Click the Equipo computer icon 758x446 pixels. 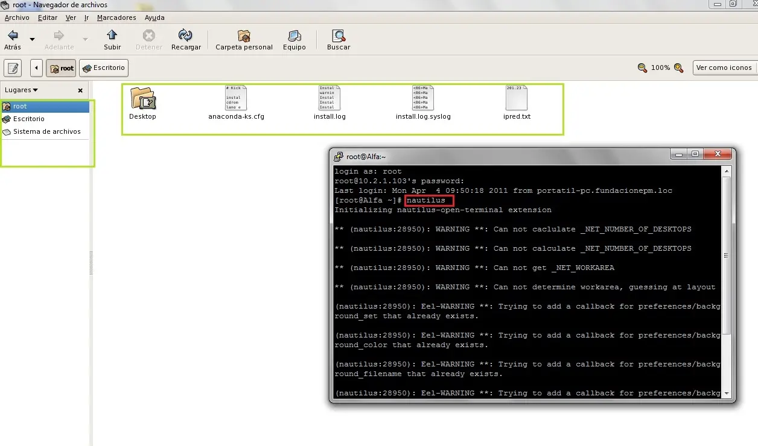294,36
